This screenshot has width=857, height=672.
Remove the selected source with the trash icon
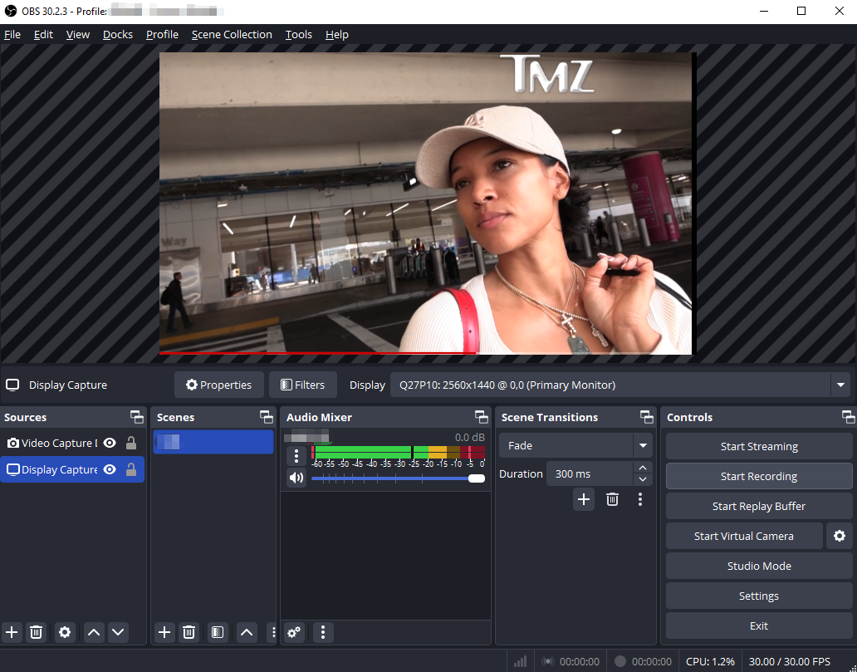(x=36, y=632)
